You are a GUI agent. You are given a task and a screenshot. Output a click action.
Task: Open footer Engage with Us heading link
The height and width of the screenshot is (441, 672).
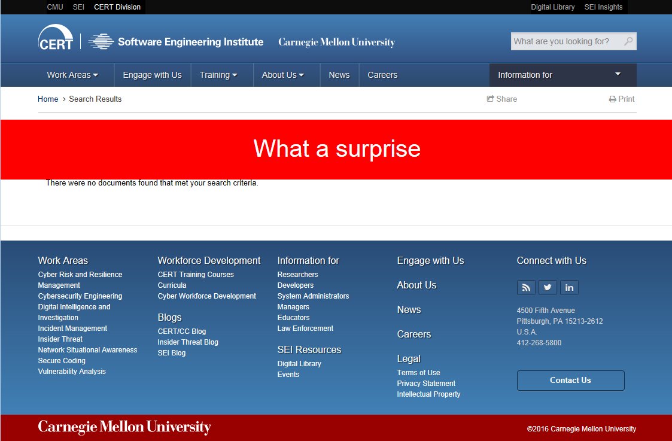click(430, 260)
